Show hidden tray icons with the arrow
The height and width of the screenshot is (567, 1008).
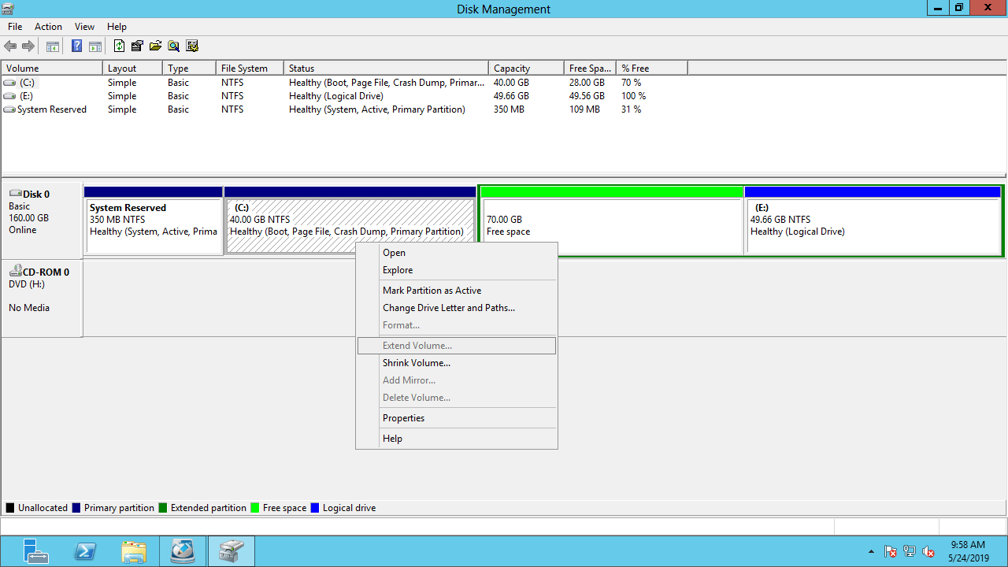pyautogui.click(x=871, y=551)
